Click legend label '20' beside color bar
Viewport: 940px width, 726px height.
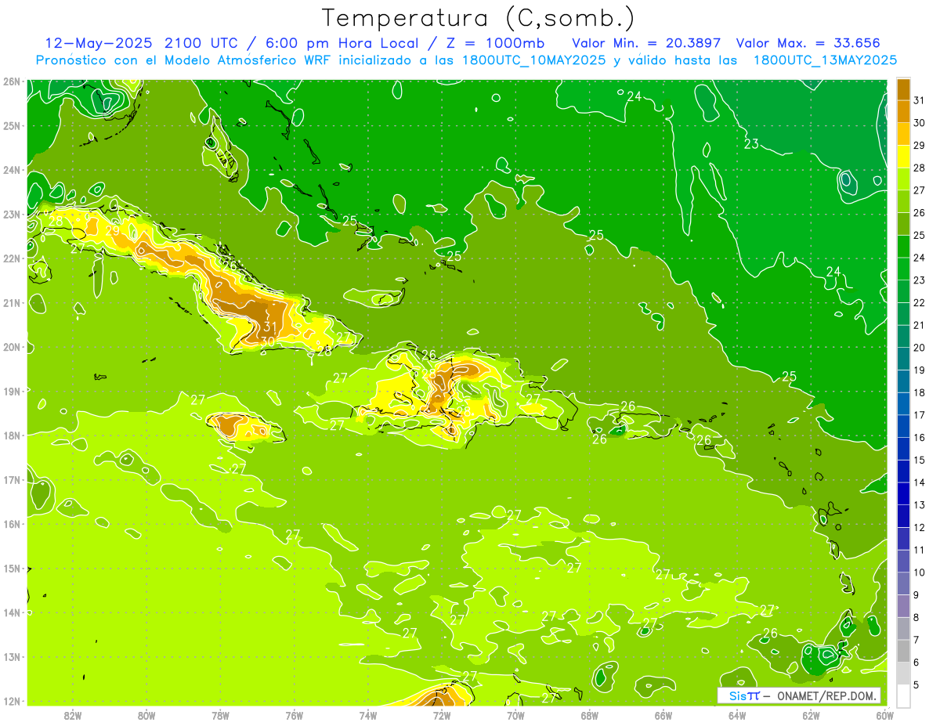(919, 348)
